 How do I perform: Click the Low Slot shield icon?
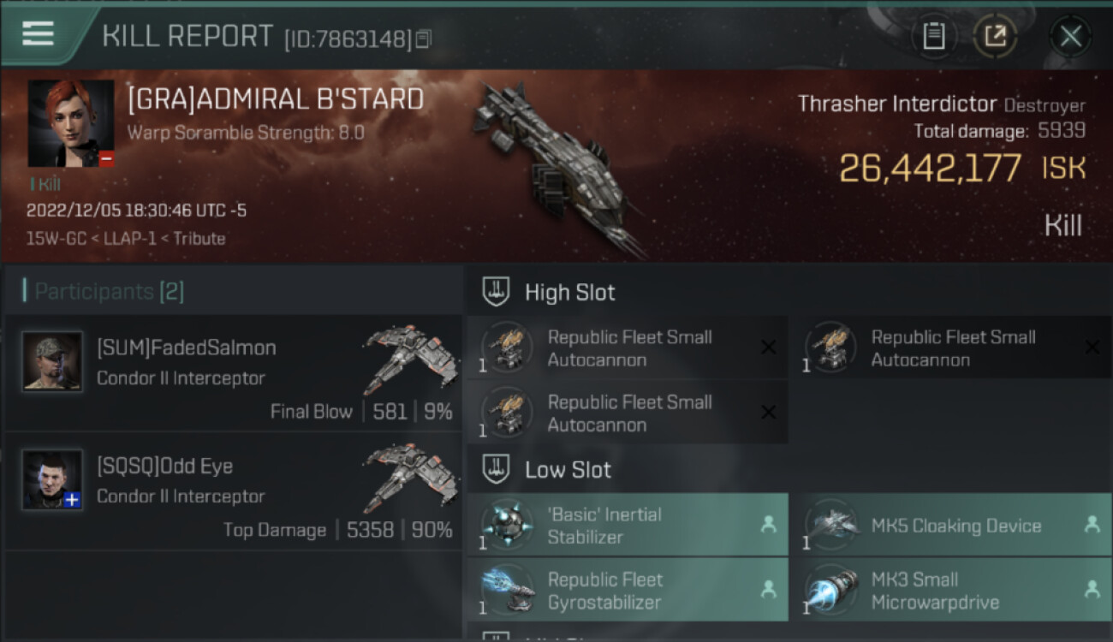[497, 469]
